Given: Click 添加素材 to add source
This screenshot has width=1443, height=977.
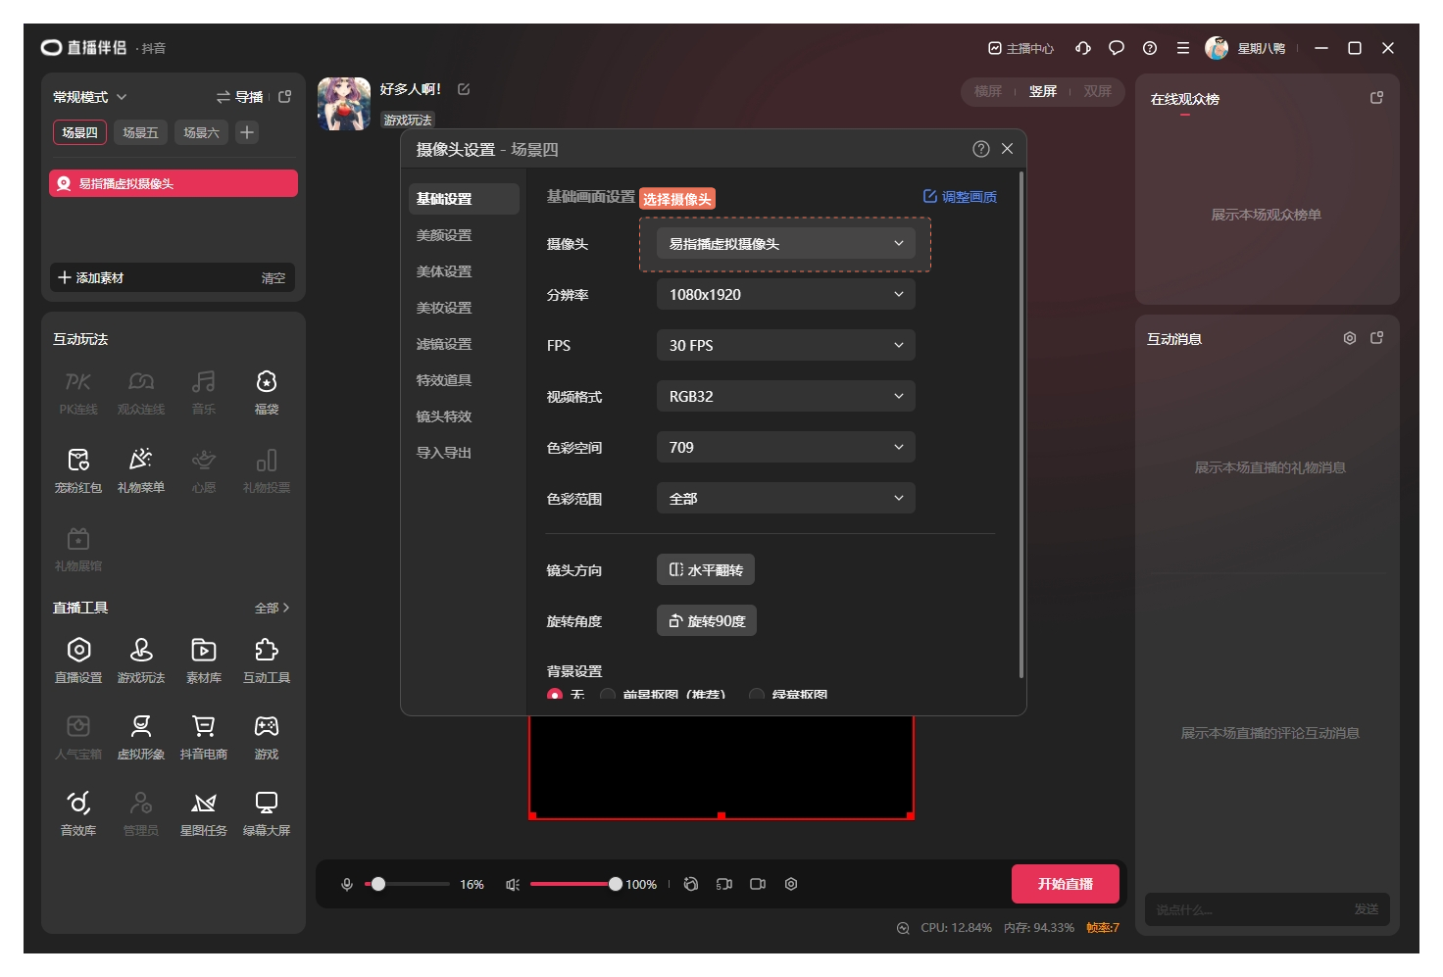Looking at the screenshot, I should click(91, 278).
